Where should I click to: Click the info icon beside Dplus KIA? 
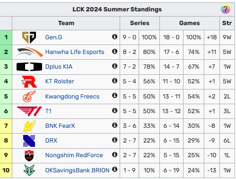coord(114,66)
